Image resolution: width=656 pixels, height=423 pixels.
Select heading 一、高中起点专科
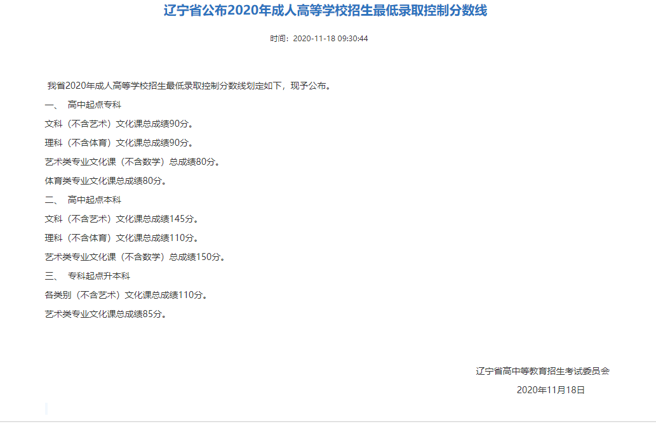(x=83, y=105)
